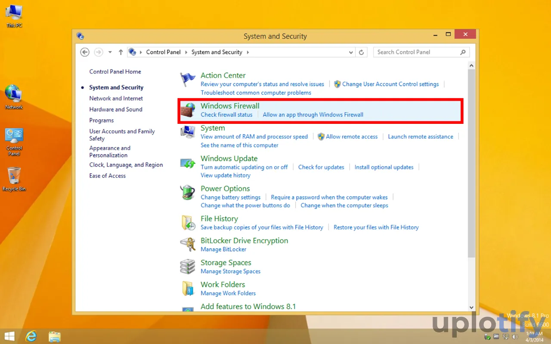Click the File History folder icon

(x=188, y=223)
